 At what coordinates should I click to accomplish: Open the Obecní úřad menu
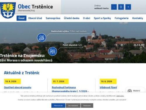pos(35,18)
